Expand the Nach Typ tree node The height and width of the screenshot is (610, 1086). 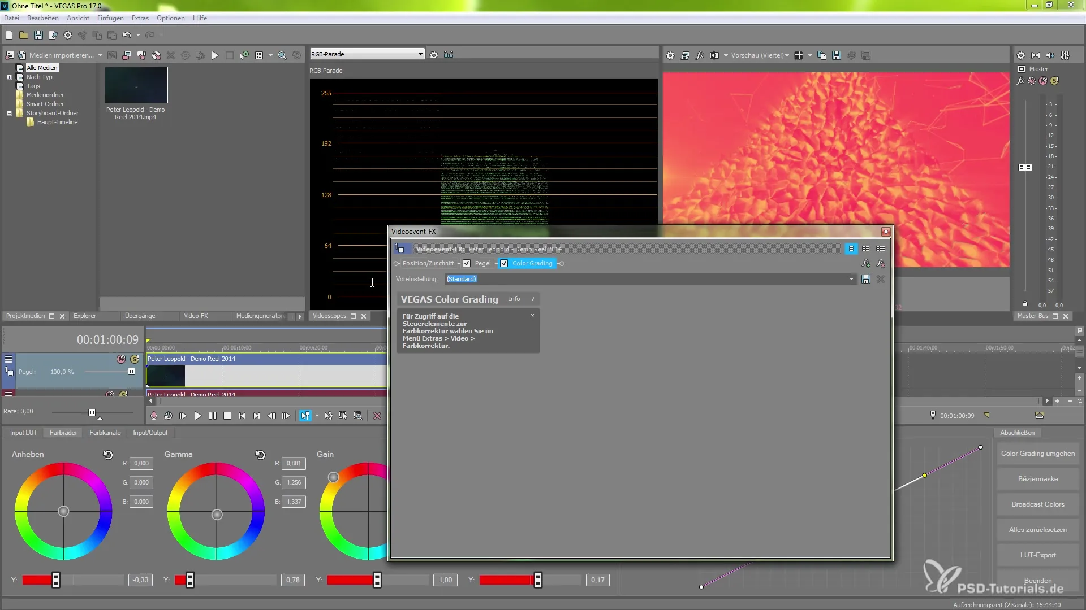(x=9, y=77)
